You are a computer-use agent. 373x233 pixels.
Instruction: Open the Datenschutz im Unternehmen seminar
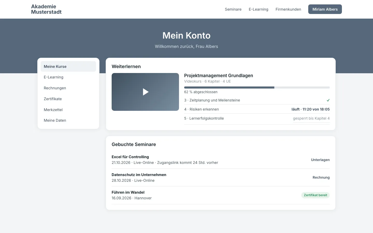point(139,175)
